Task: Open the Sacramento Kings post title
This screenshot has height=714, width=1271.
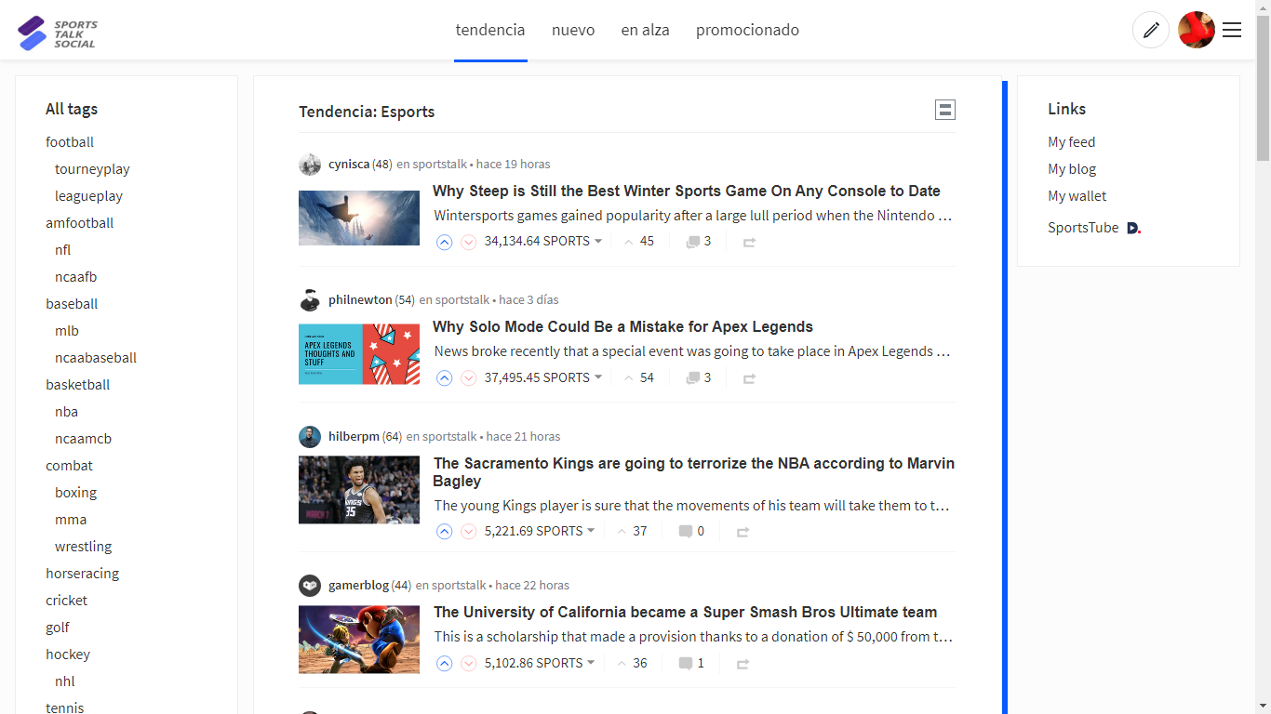Action: 693,472
